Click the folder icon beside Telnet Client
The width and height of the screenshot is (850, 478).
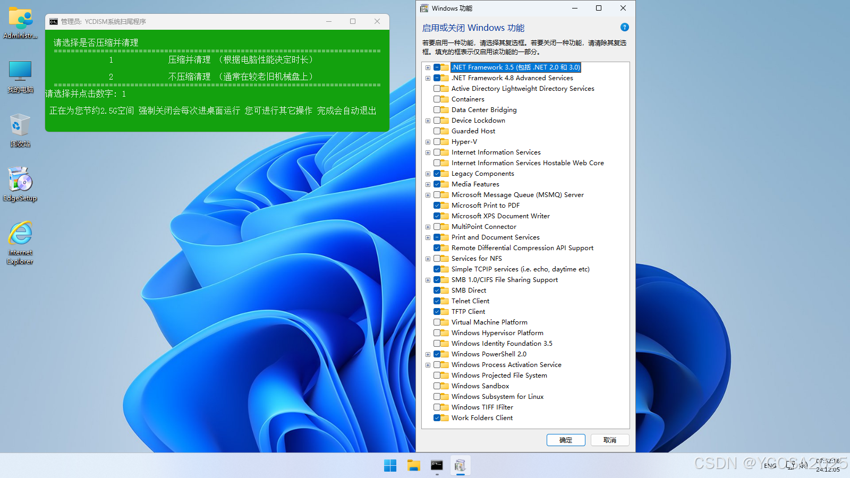(445, 301)
